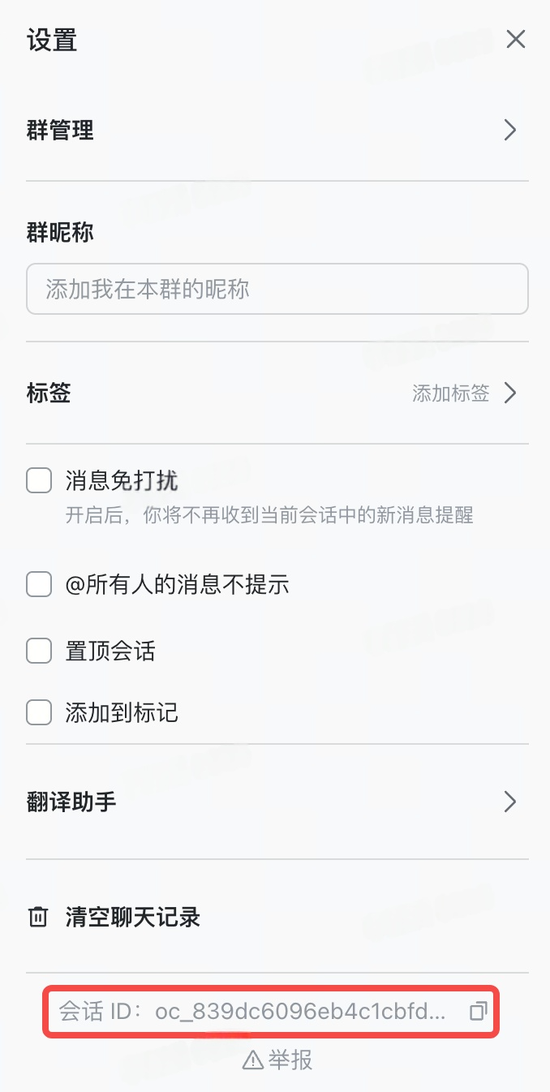Copy the 会话 ID with the copy icon

coord(478,1011)
